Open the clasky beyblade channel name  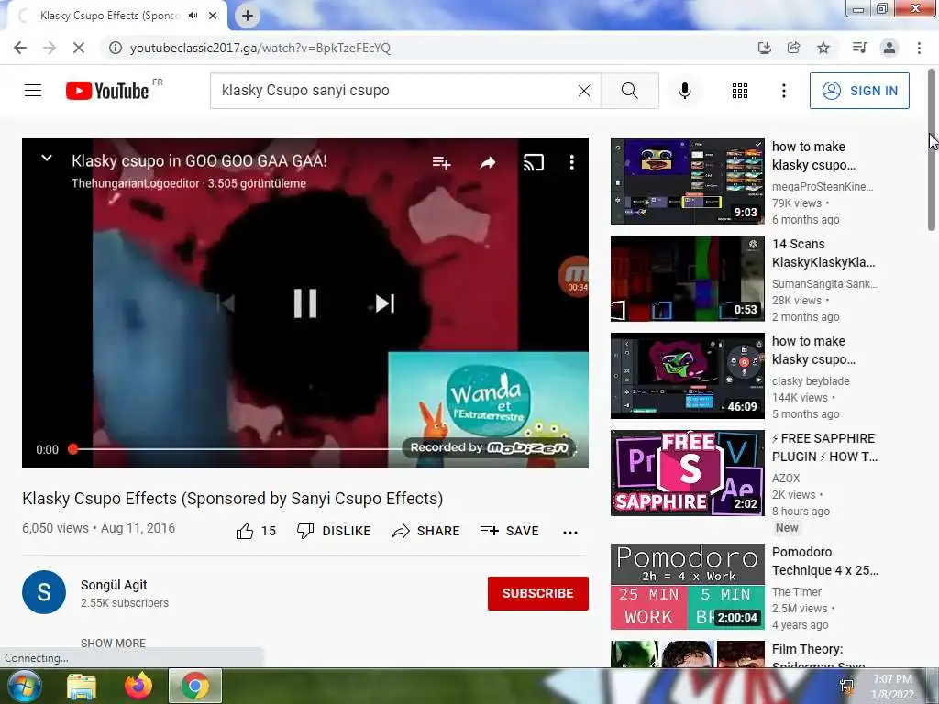pyautogui.click(x=811, y=380)
